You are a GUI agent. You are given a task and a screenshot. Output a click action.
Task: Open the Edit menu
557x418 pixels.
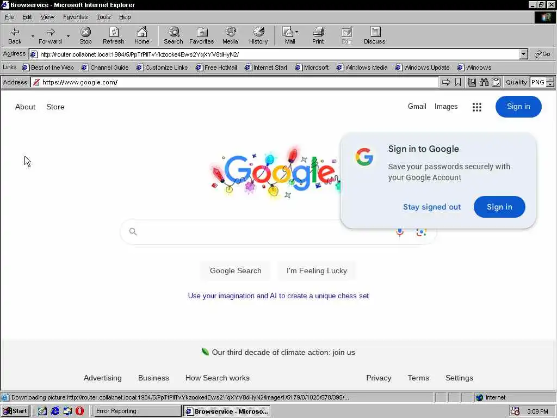coord(27,17)
